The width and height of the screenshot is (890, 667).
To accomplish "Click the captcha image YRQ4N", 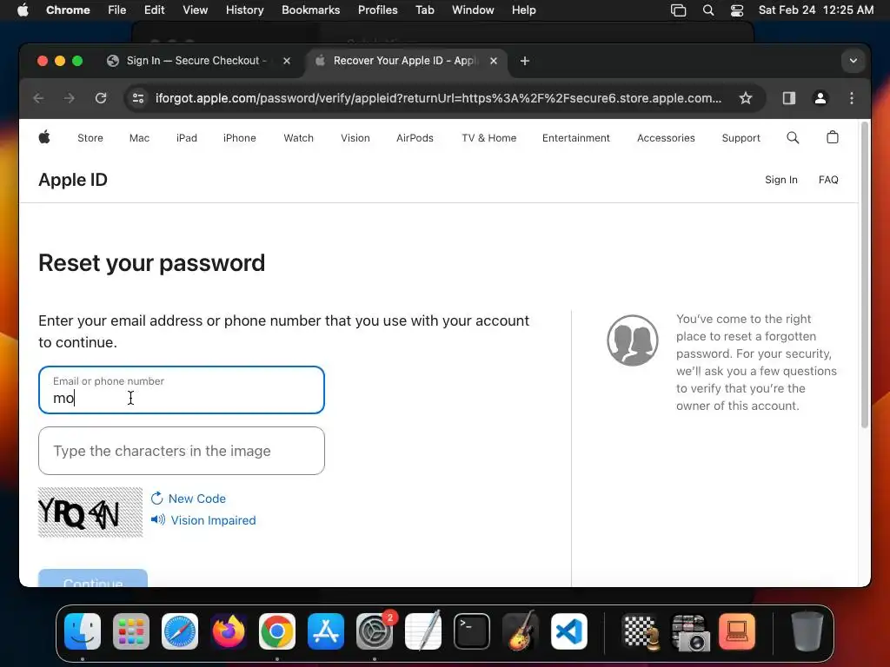I will tap(90, 512).
